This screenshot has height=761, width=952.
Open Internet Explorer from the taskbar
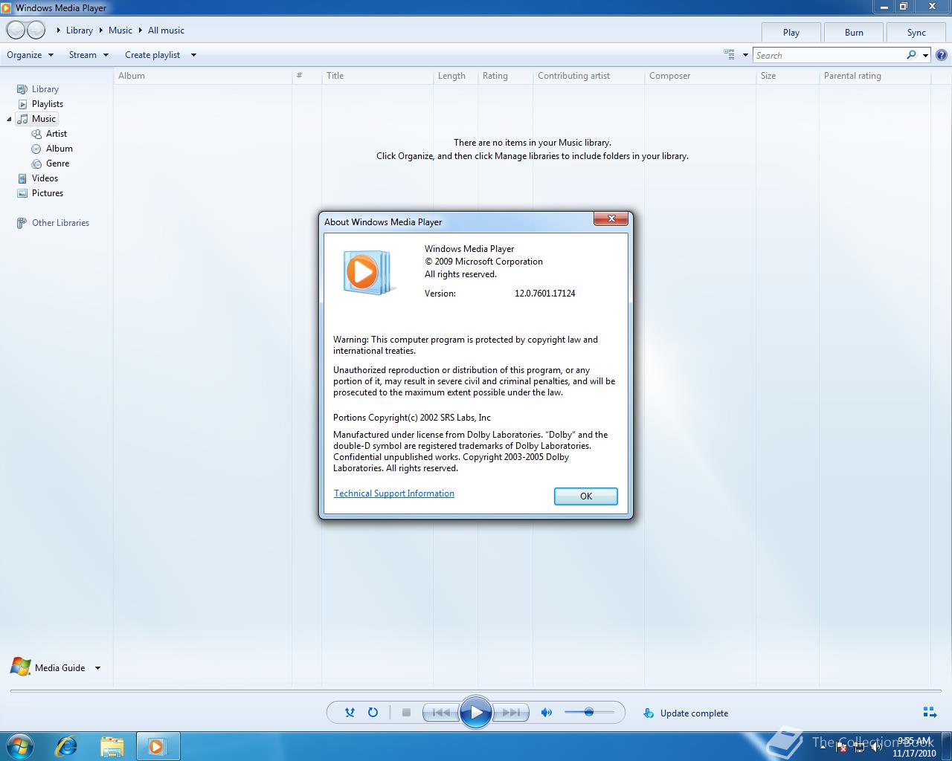coord(66,745)
